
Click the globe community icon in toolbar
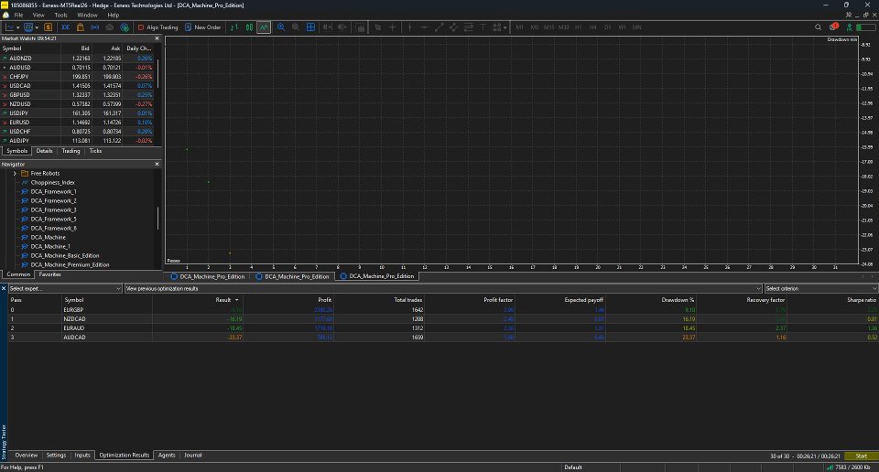[125, 27]
